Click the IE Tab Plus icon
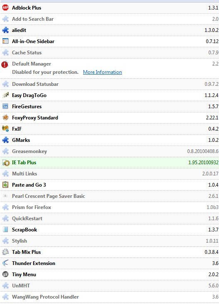Viewport: 219px width, 304px height. (x=6, y=163)
